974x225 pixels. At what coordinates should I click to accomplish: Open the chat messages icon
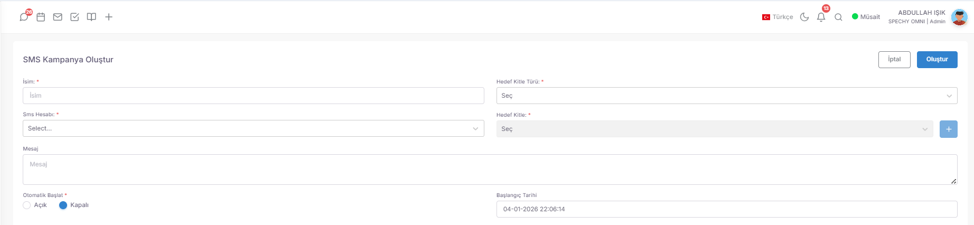(x=24, y=17)
